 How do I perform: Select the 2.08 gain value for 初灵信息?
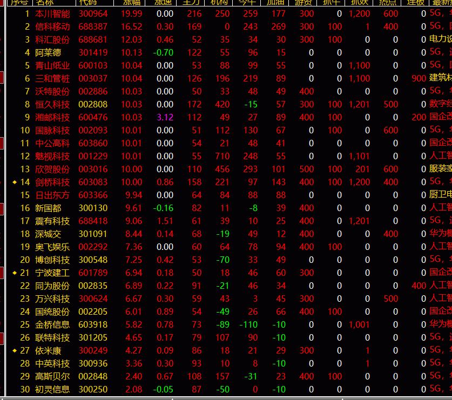point(134,389)
